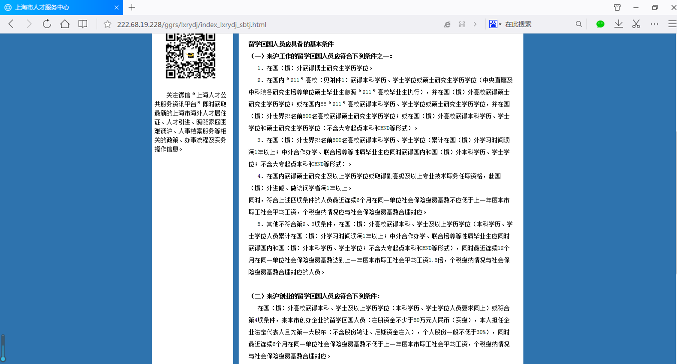Click the forward navigation arrow
The height and width of the screenshot is (364, 677).
coord(29,24)
